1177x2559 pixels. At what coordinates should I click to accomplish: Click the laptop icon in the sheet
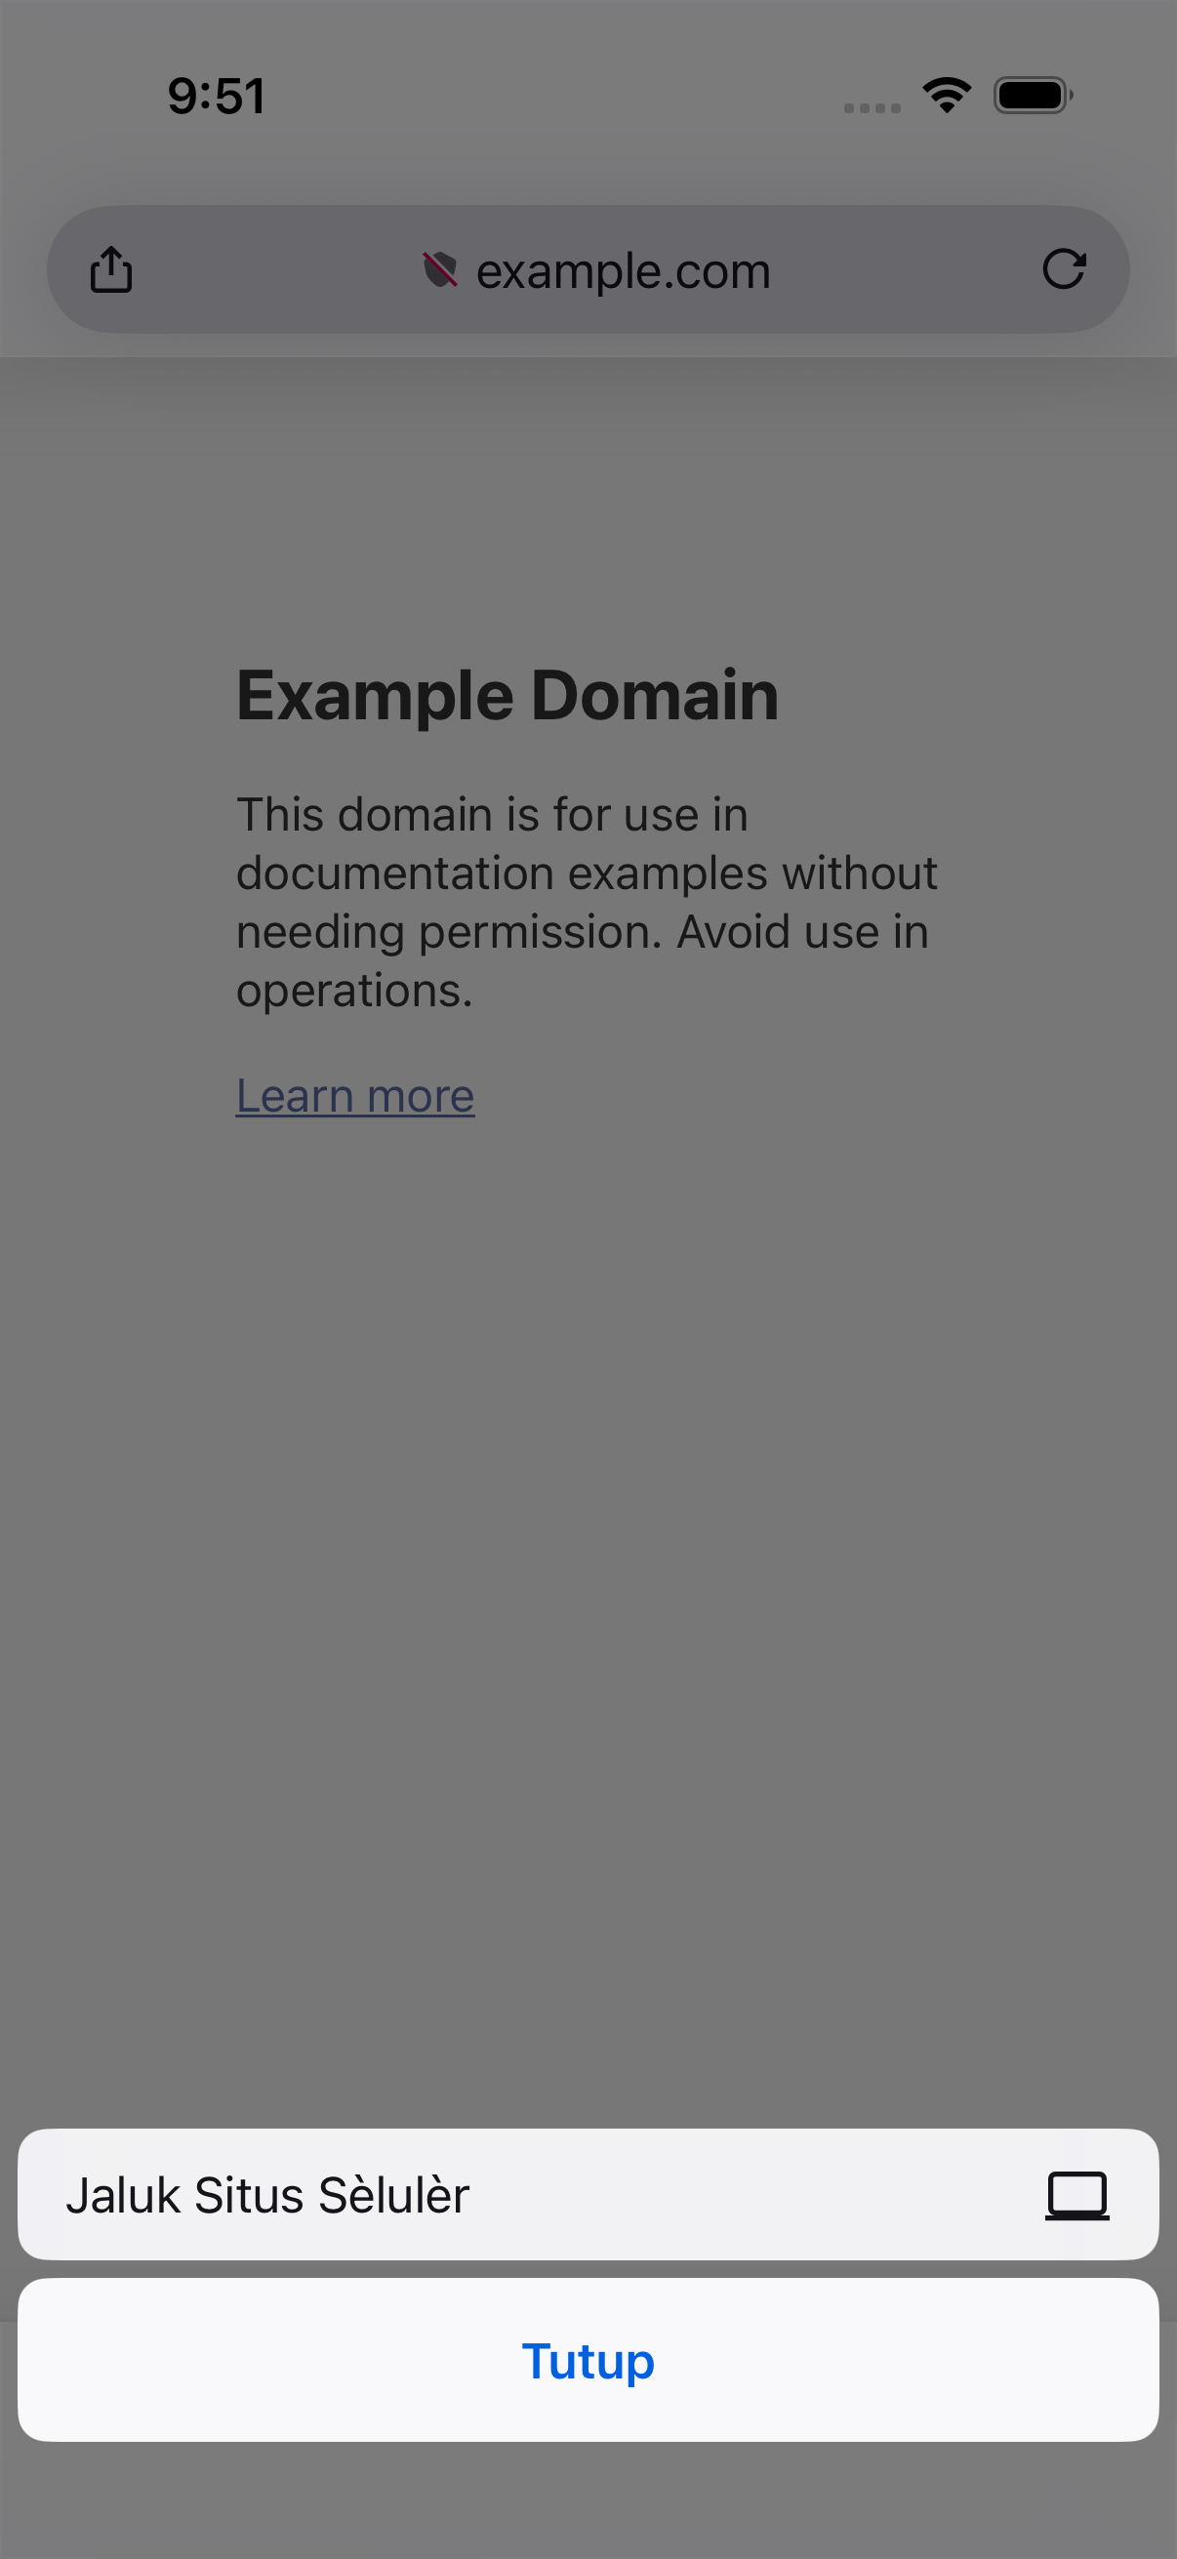(1076, 2195)
